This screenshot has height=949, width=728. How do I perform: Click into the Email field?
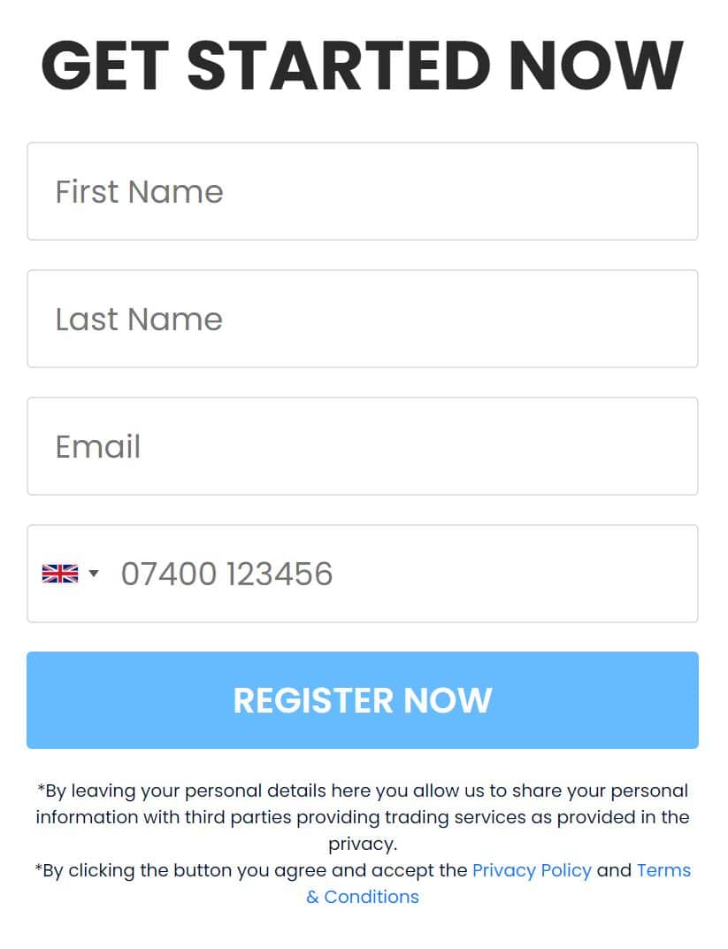coord(363,446)
